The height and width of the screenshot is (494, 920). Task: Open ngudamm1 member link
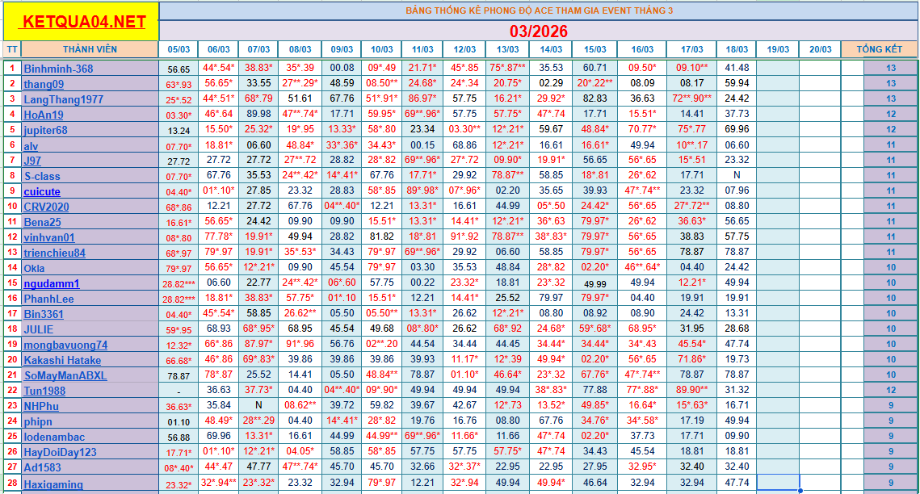tap(52, 283)
